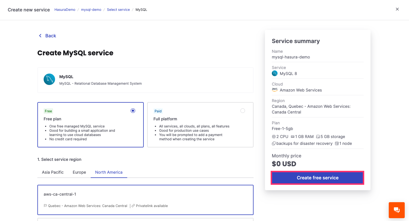Switch to the Europe region tab
This screenshot has height=221, width=409.
pyautogui.click(x=79, y=172)
